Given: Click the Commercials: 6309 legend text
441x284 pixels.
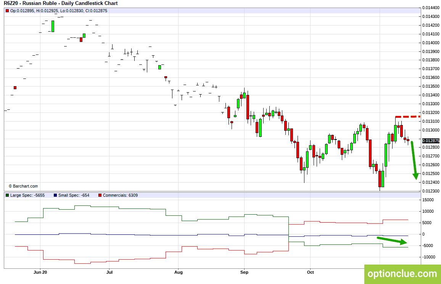Looking at the screenshot, I should tap(121, 195).
